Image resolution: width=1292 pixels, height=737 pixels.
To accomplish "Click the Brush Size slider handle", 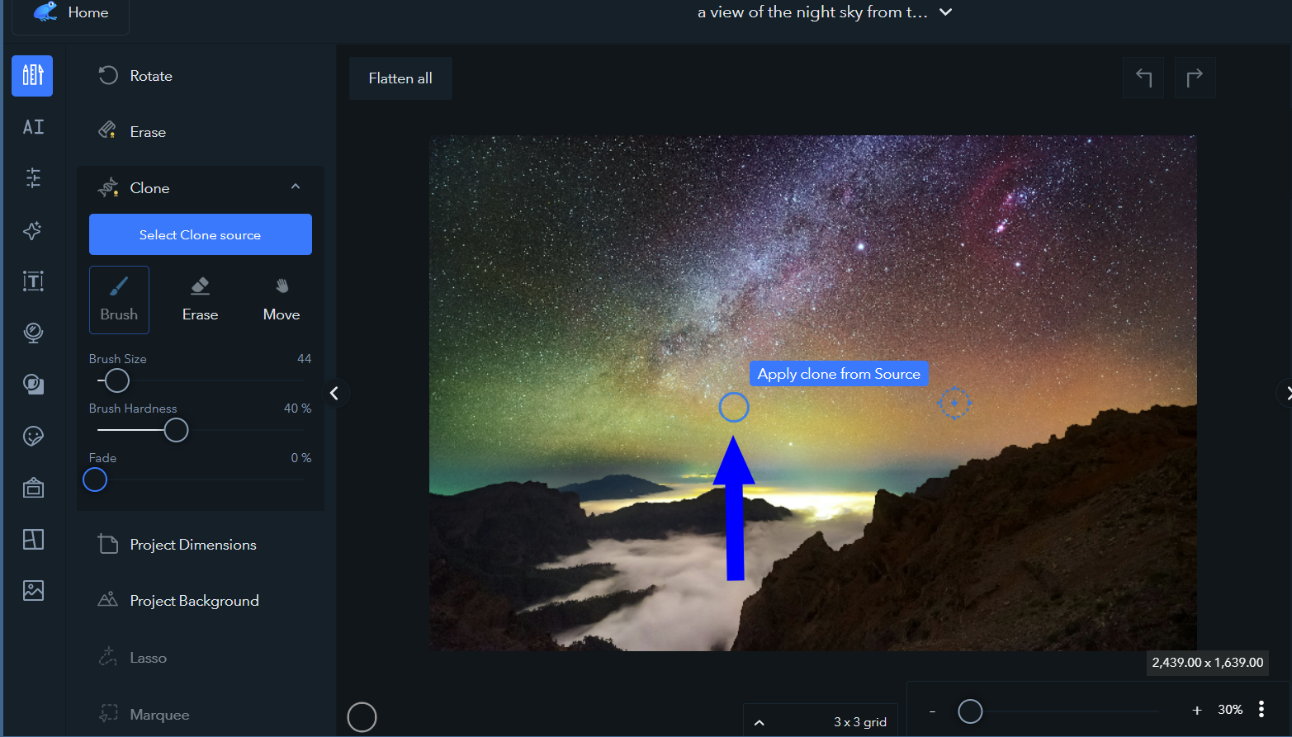I will point(117,380).
